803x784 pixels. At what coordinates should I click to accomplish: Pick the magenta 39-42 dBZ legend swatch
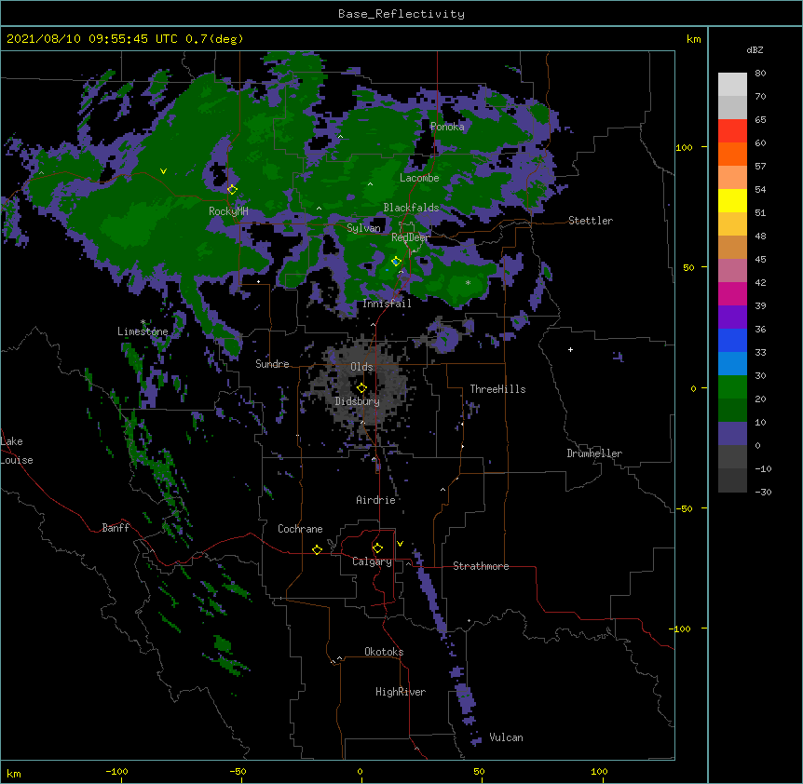[732, 293]
